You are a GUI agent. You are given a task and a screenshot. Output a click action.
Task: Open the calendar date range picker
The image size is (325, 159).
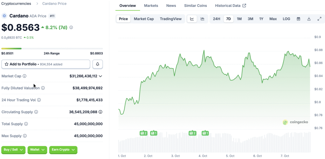point(298,19)
